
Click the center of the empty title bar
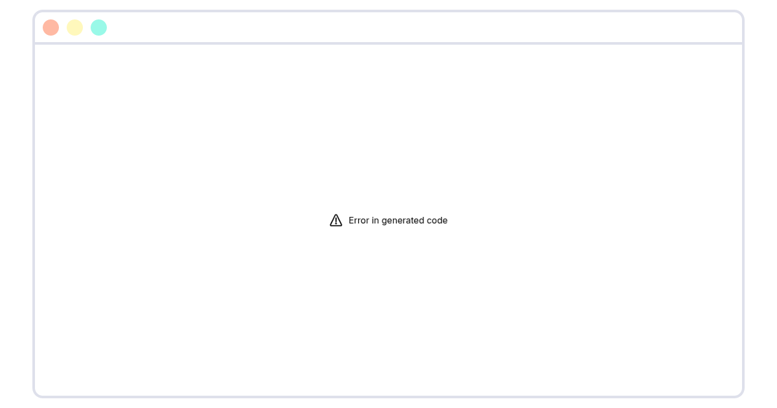[x=388, y=27]
